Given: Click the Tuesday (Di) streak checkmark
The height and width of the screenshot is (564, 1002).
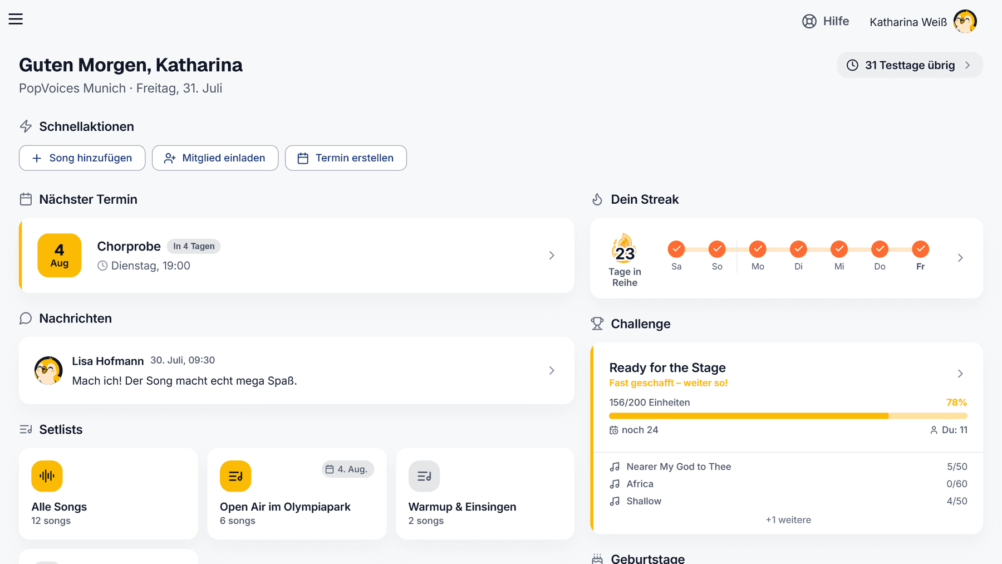Looking at the screenshot, I should coord(798,249).
